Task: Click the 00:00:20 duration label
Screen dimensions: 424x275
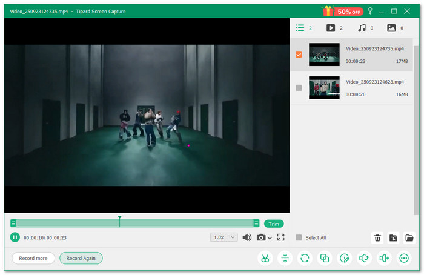Action: click(356, 94)
